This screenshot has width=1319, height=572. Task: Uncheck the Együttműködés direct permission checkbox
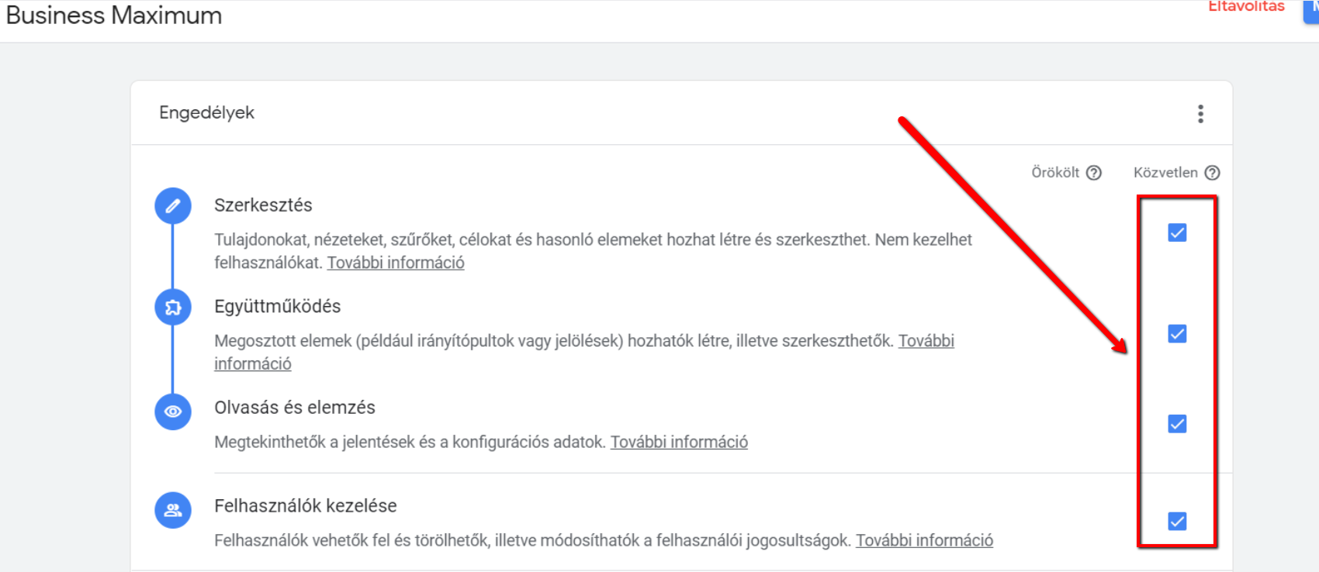click(x=1177, y=334)
